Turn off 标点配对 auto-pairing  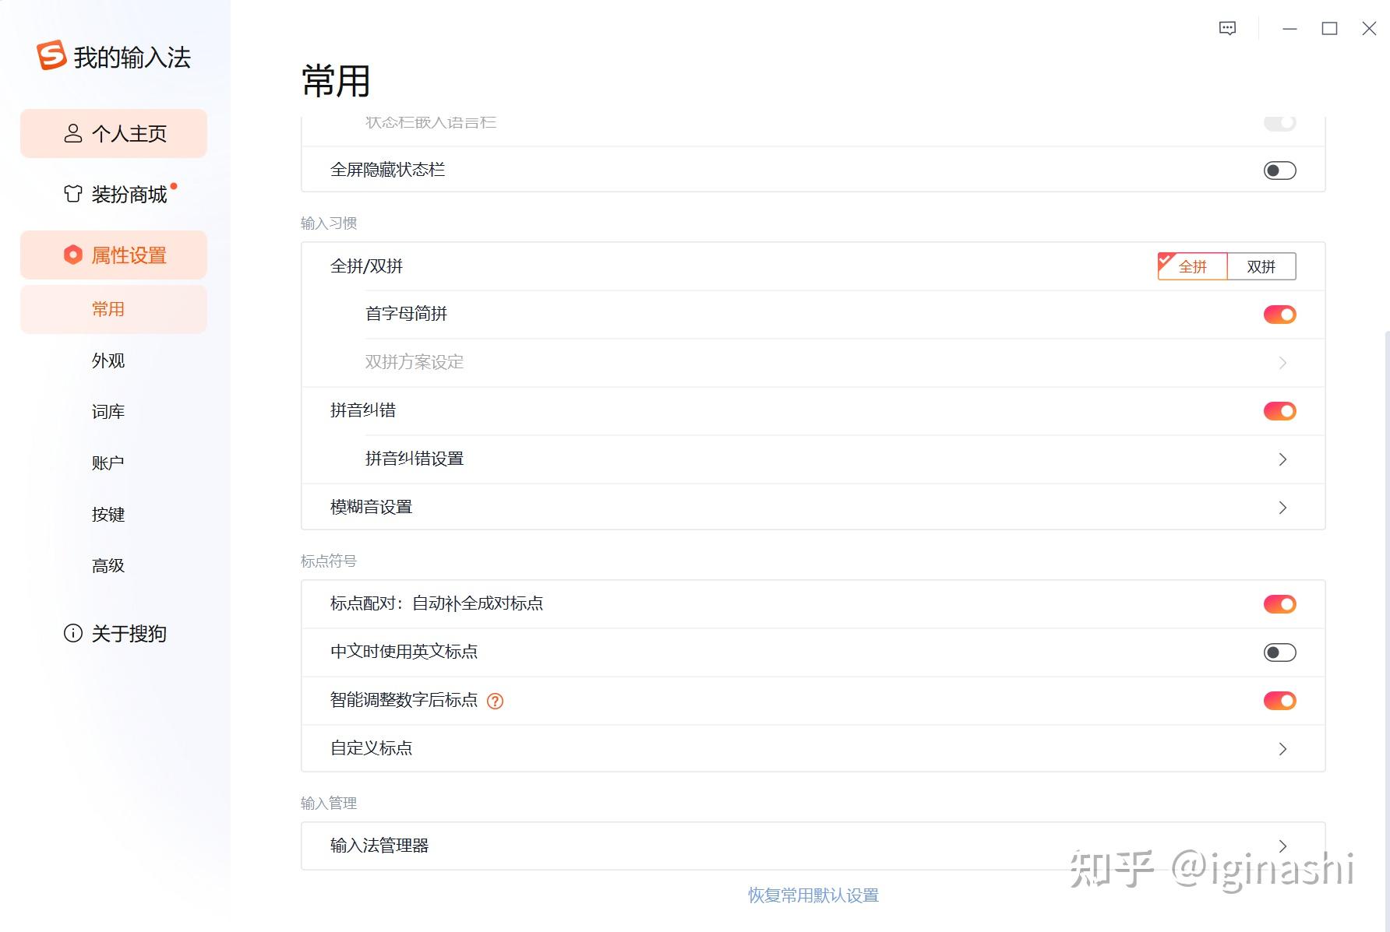pyautogui.click(x=1279, y=603)
